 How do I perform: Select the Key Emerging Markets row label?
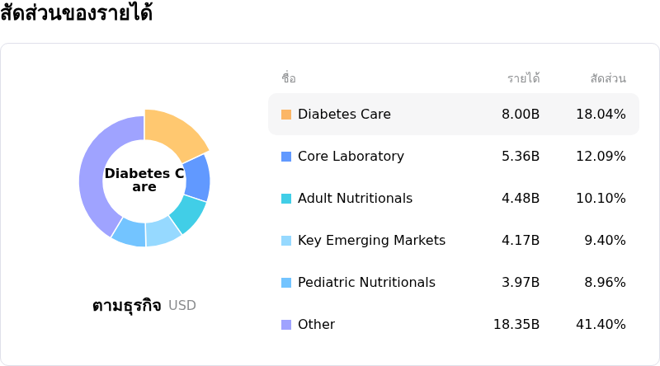pos(371,241)
